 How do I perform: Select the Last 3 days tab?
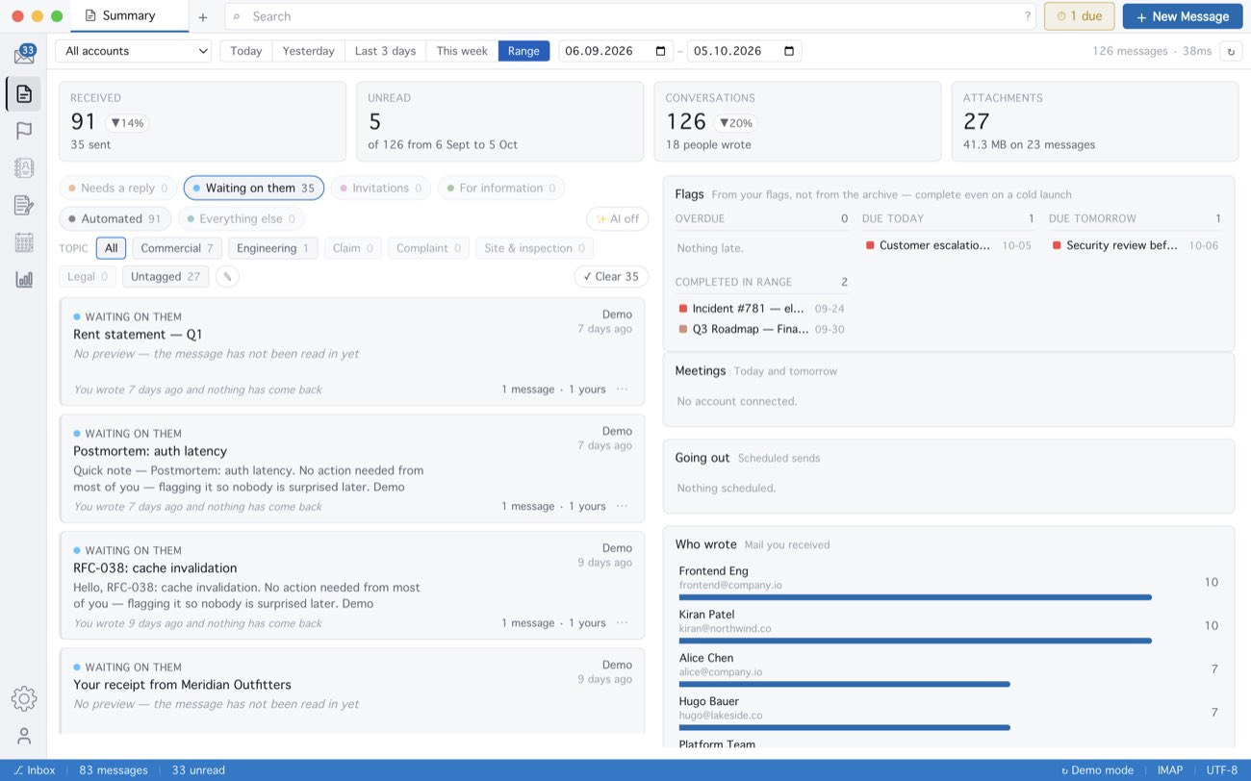pos(385,51)
